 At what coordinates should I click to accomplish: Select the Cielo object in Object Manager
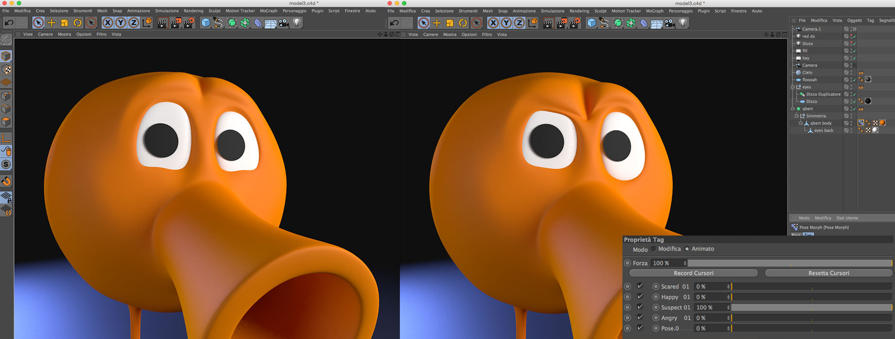[x=807, y=72]
